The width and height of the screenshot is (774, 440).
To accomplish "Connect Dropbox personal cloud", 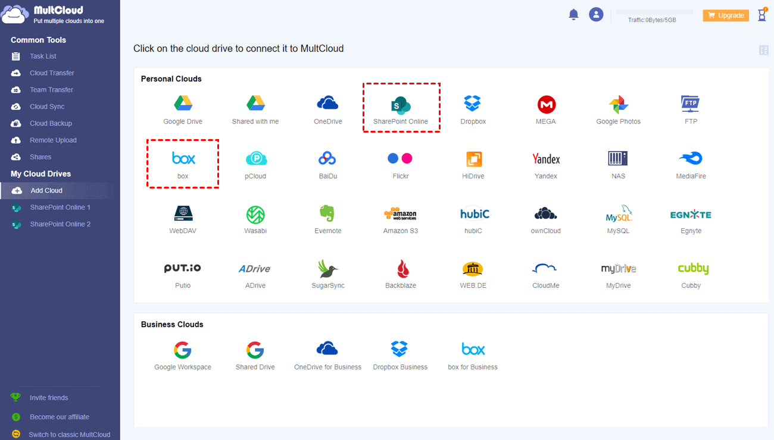I will click(x=473, y=109).
